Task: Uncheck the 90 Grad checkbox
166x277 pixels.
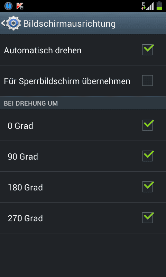Action: pos(147,156)
